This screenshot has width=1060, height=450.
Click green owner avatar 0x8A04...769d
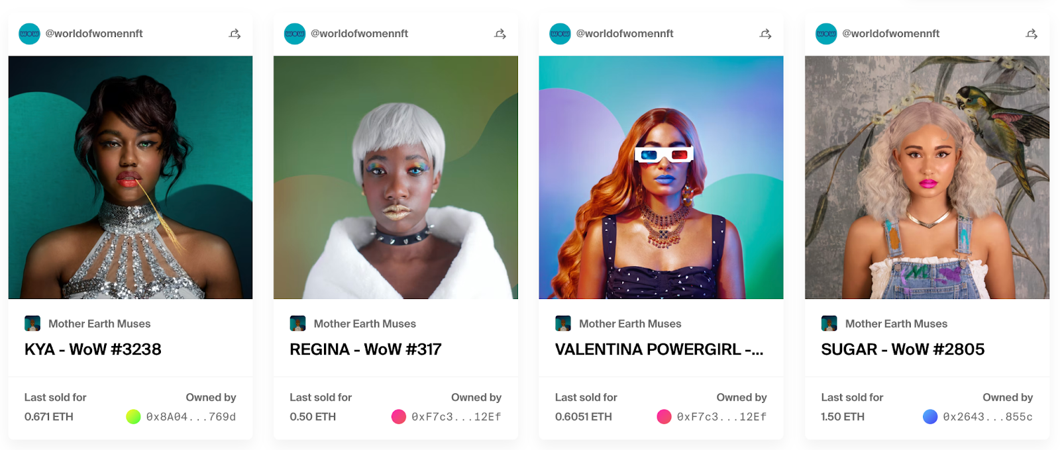click(133, 417)
